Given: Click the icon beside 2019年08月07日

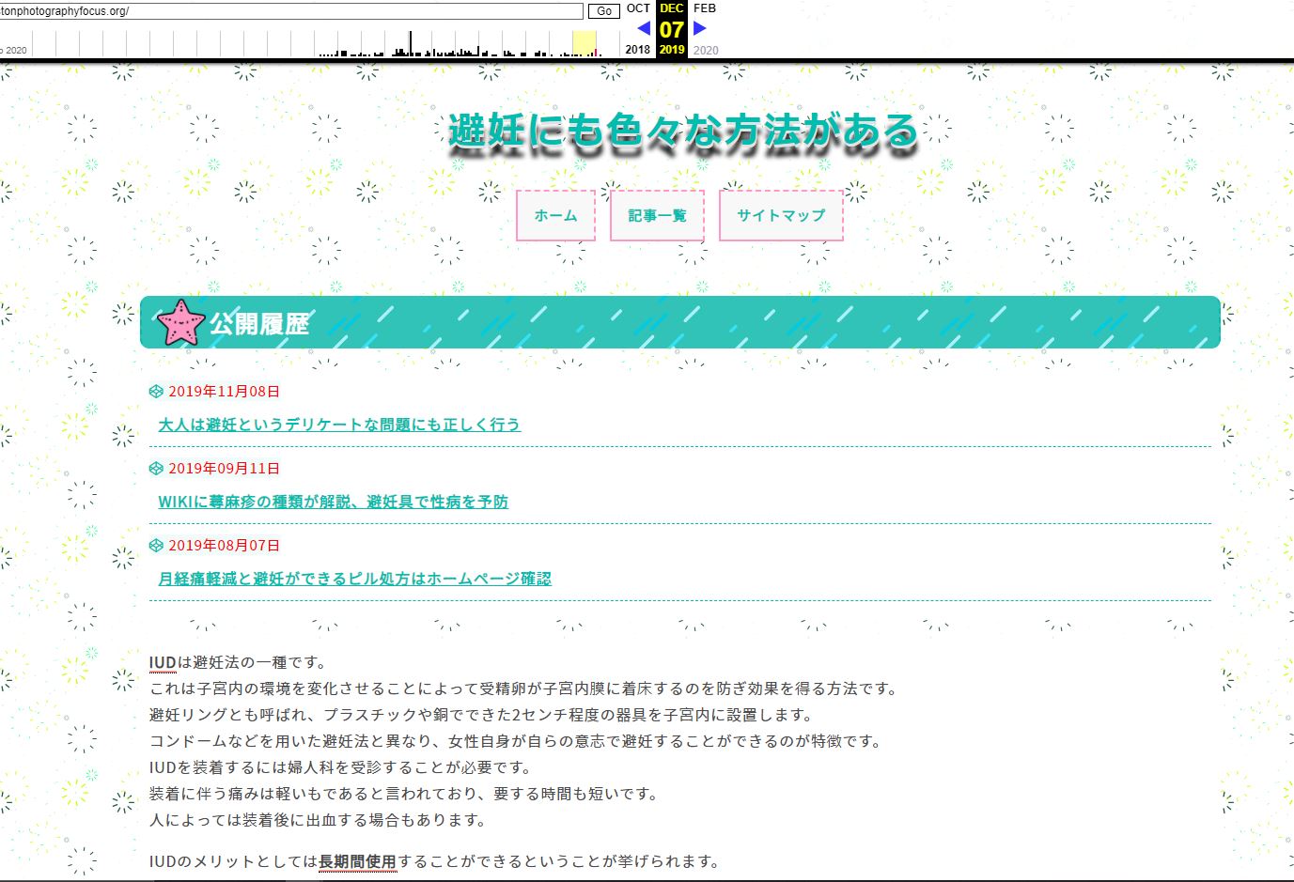Looking at the screenshot, I should (x=156, y=546).
